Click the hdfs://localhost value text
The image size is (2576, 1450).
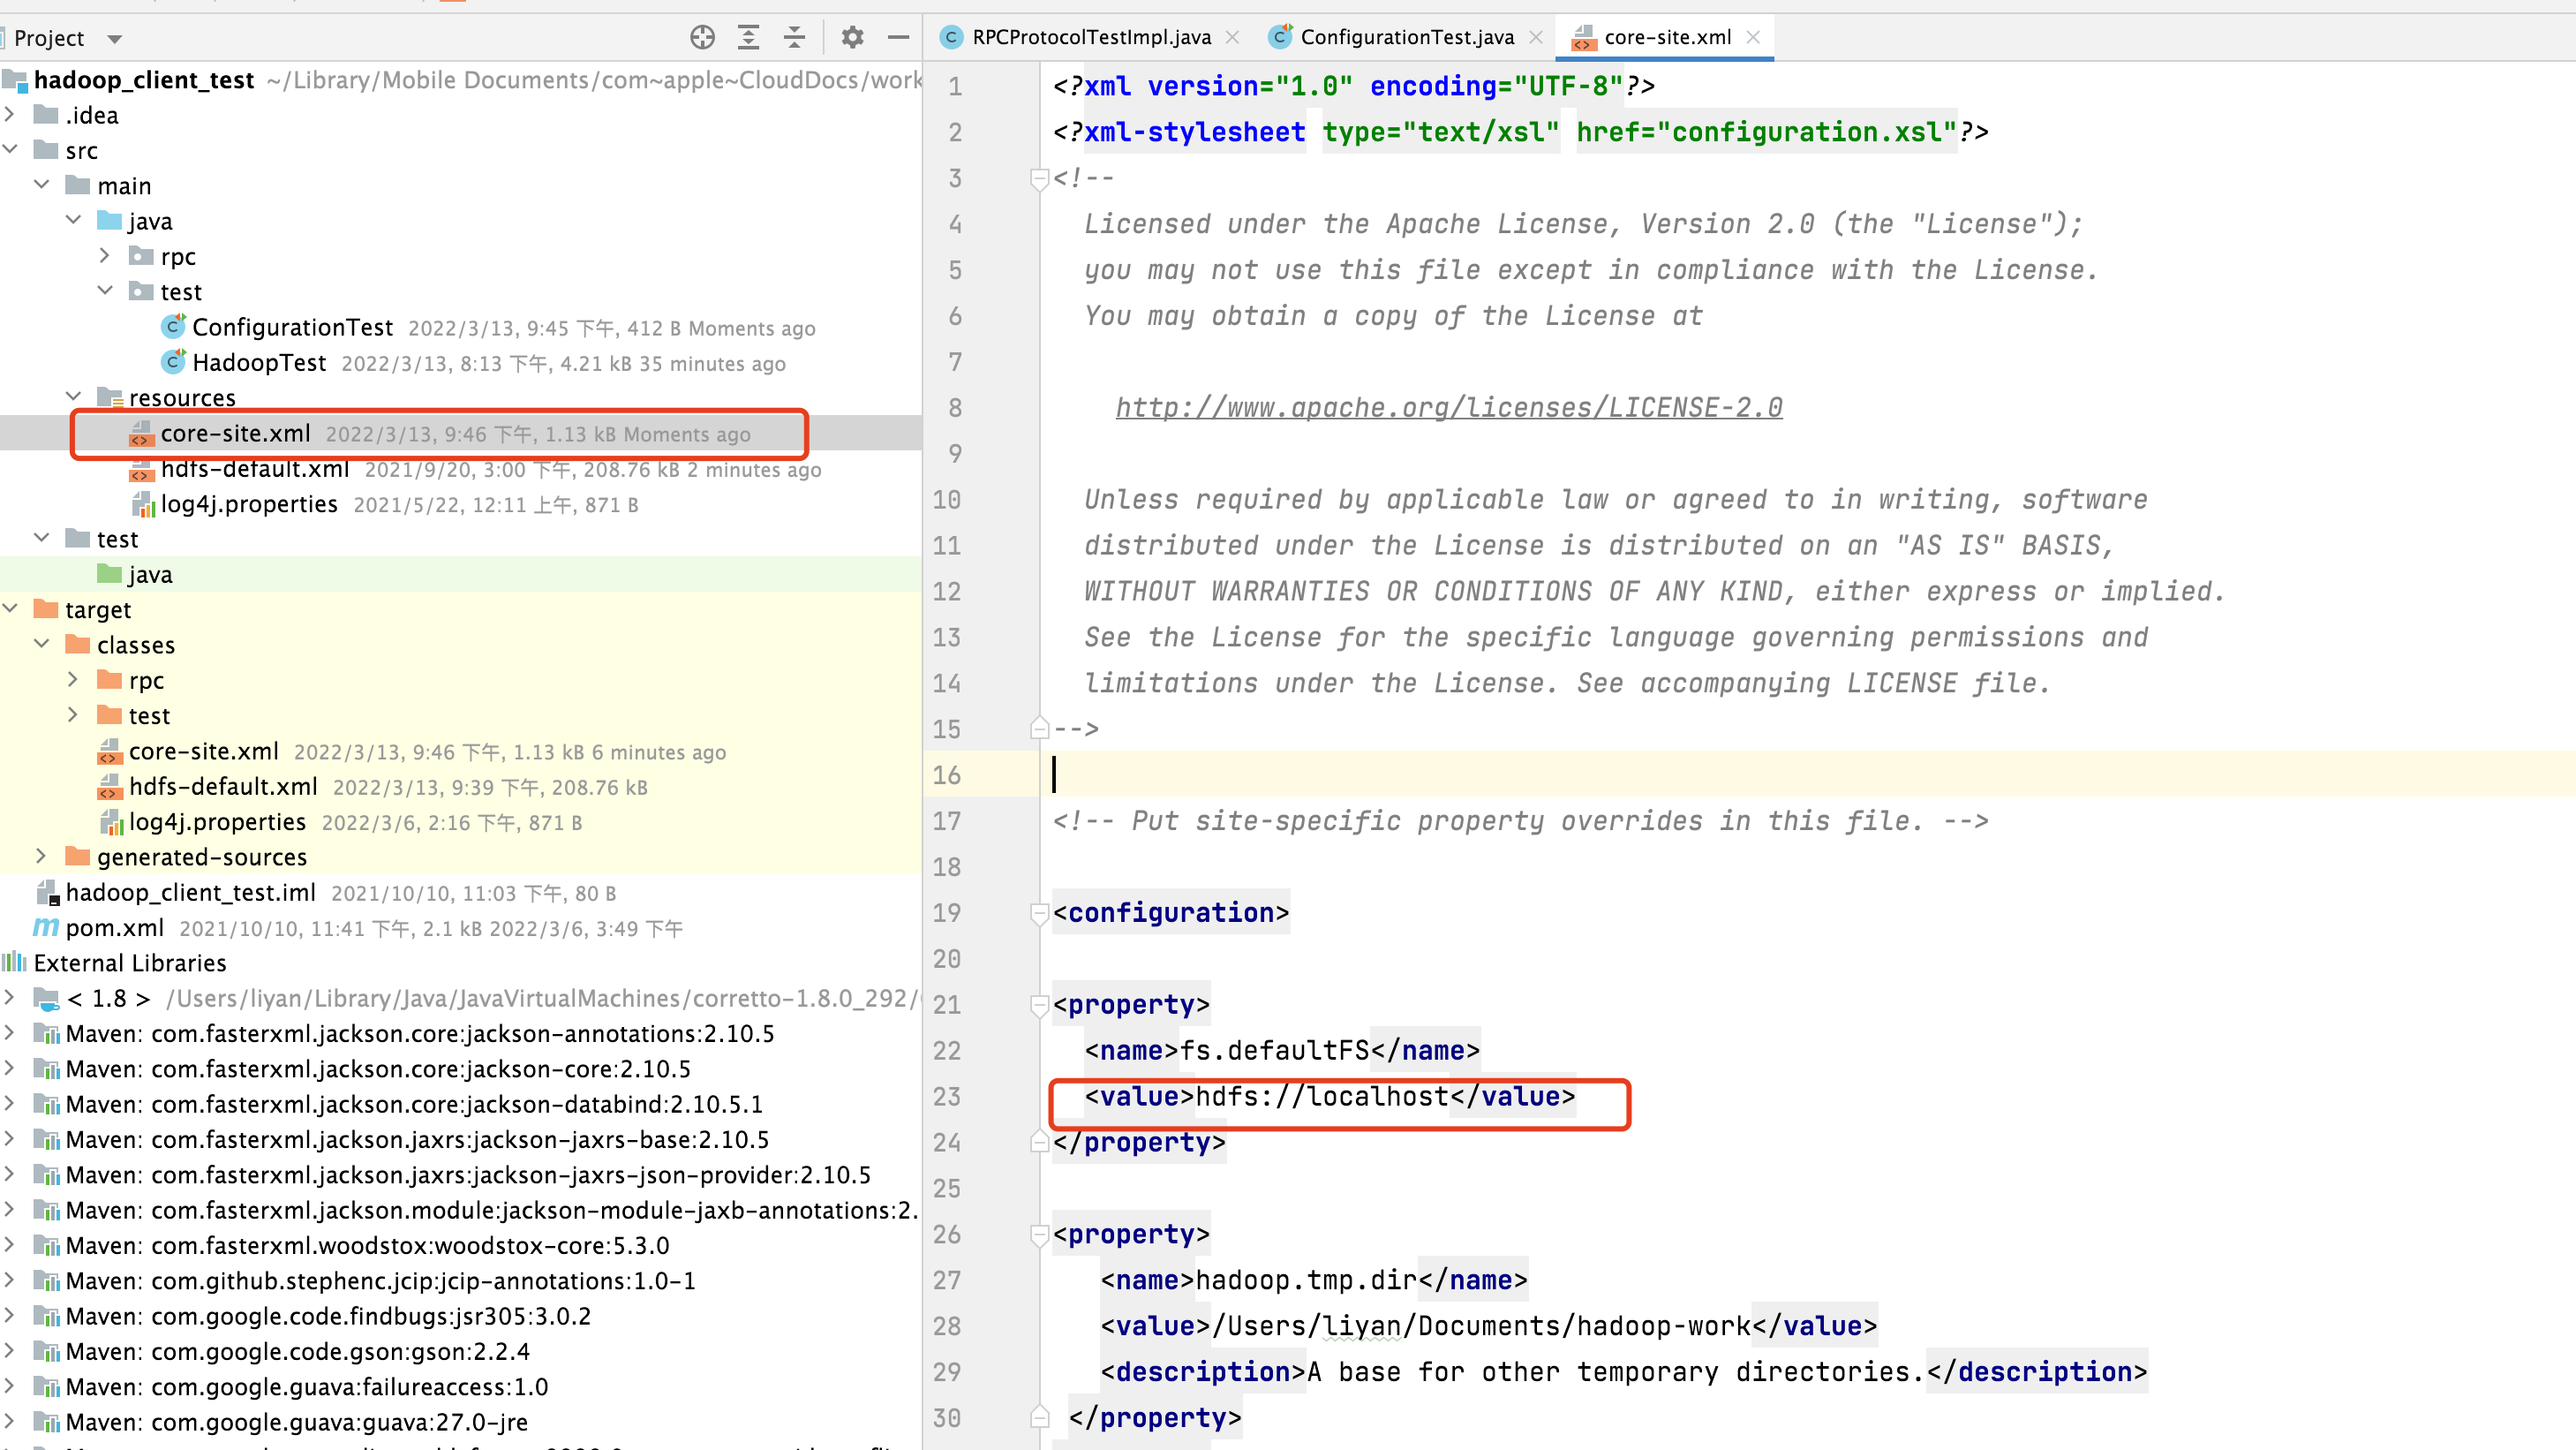coord(1322,1096)
